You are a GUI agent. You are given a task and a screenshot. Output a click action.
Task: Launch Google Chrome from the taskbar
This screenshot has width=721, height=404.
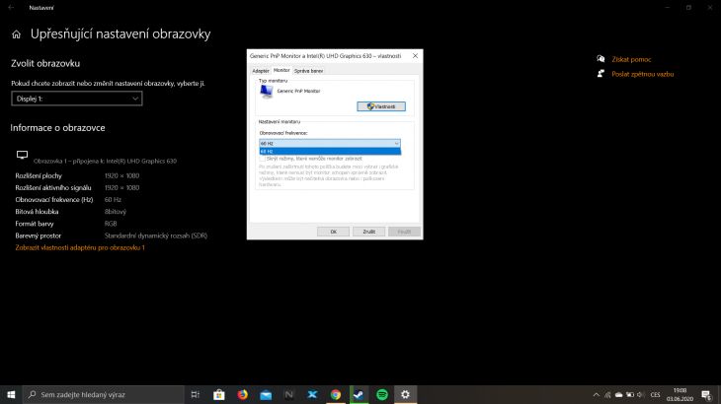coord(336,394)
